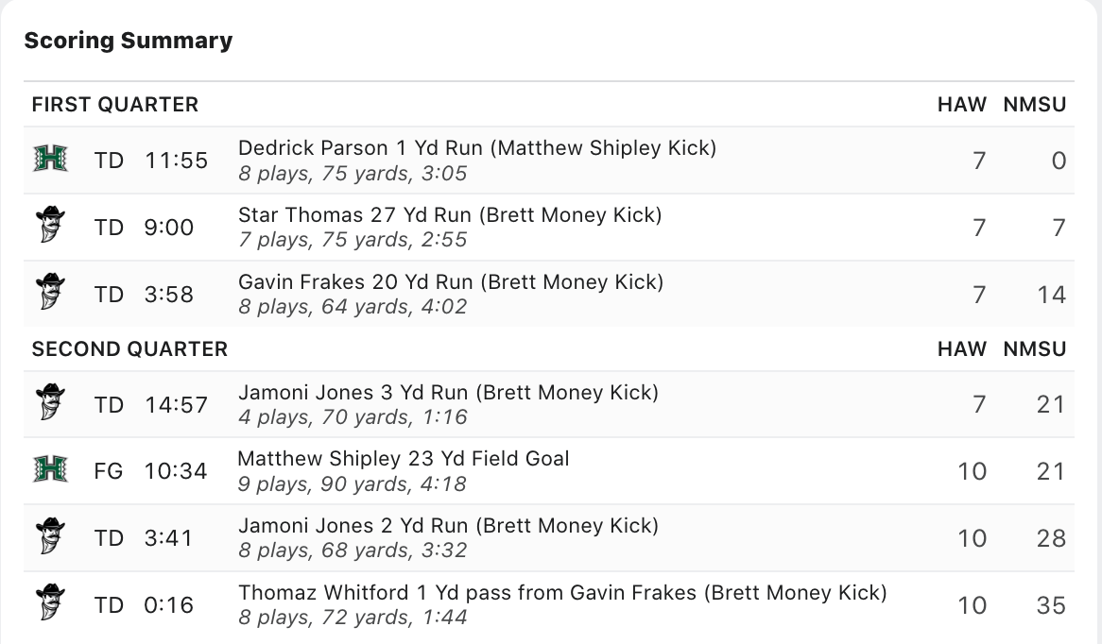The image size is (1102, 644).
Task: Click NMSU logo on Jamoni Jones 3 Yd Run
Action: 50,401
